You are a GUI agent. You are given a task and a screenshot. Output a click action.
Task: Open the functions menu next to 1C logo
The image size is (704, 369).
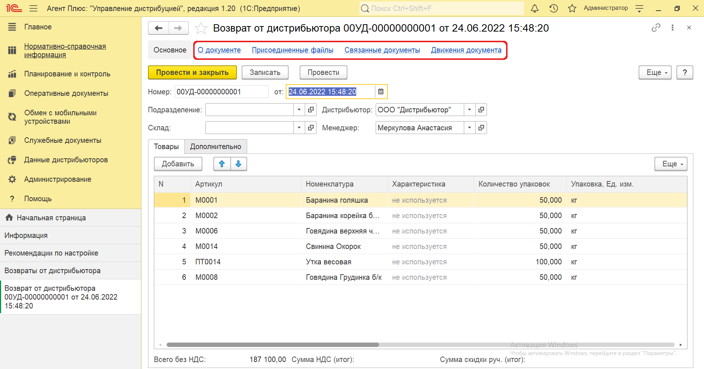(33, 8)
